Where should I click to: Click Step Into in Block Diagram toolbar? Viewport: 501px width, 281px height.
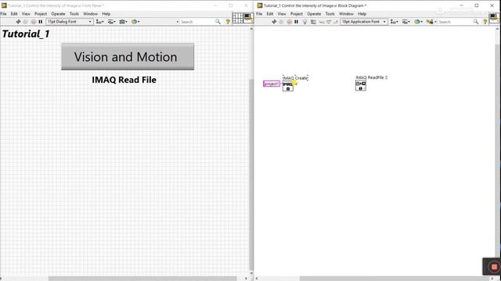click(x=322, y=22)
